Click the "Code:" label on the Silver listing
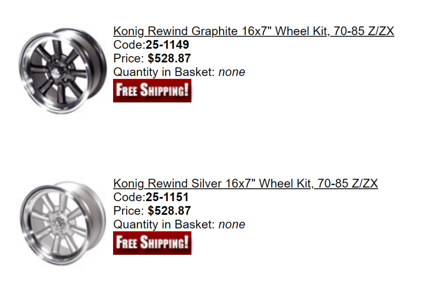Viewport: 442px width, 292px height. 130,197
